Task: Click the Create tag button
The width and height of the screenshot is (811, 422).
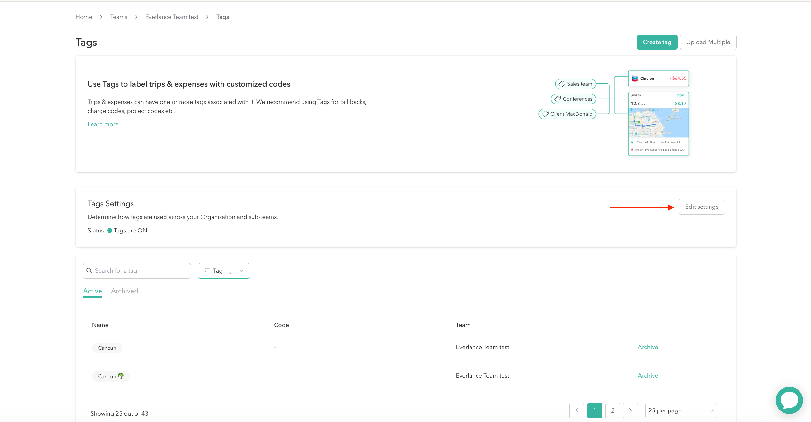Action: (657, 42)
